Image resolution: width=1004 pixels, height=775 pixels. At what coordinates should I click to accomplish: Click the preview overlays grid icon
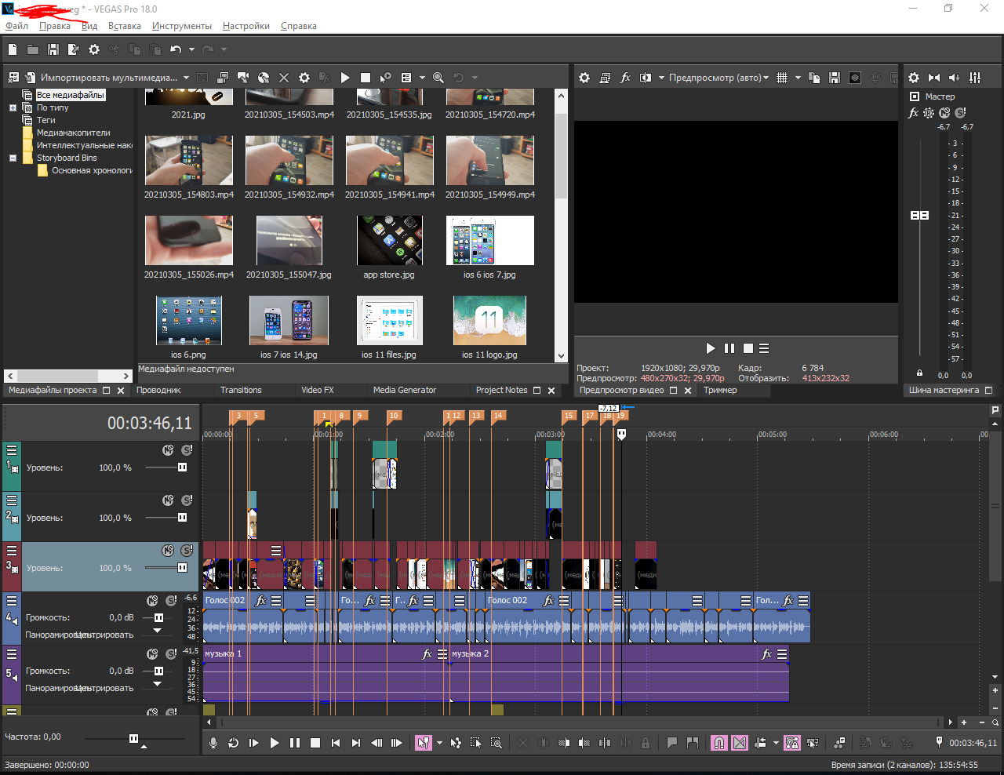pos(782,78)
